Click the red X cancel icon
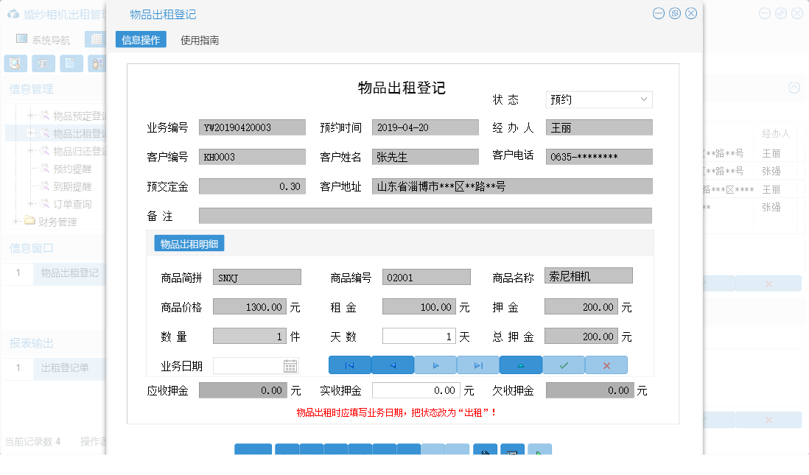The width and height of the screenshot is (809, 475). click(606, 365)
